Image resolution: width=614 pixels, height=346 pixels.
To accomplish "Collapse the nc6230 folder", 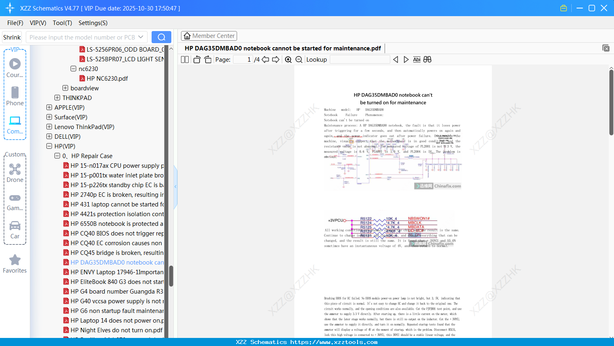I will pos(73,69).
